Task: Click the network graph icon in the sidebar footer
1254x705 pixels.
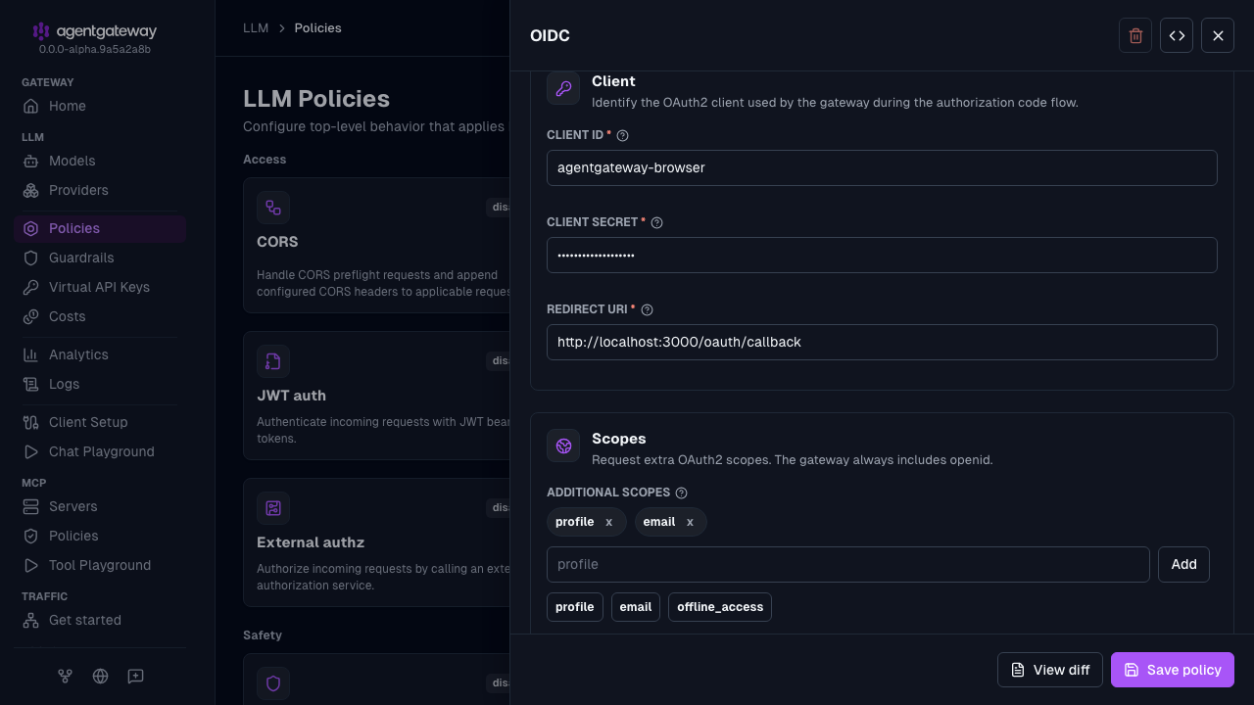Action: (x=65, y=676)
